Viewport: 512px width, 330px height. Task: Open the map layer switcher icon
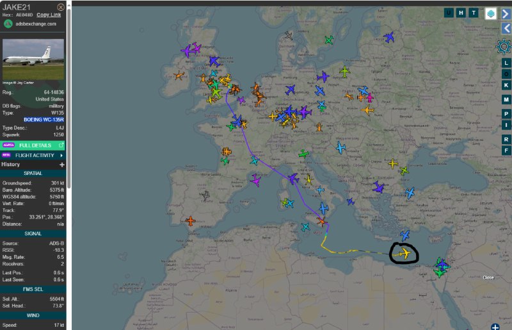tap(490, 13)
